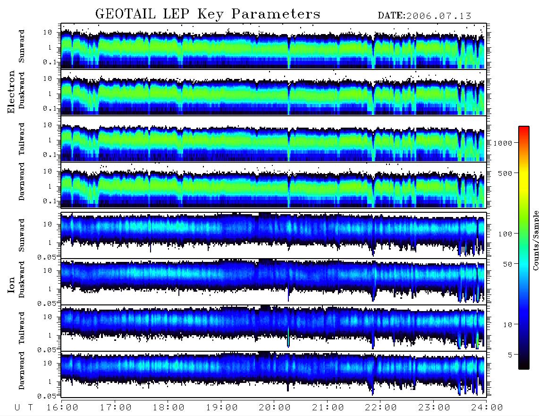Viewport: 539px width, 416px height.
Task: Click the 21:00 time axis label
Action: 328,407
